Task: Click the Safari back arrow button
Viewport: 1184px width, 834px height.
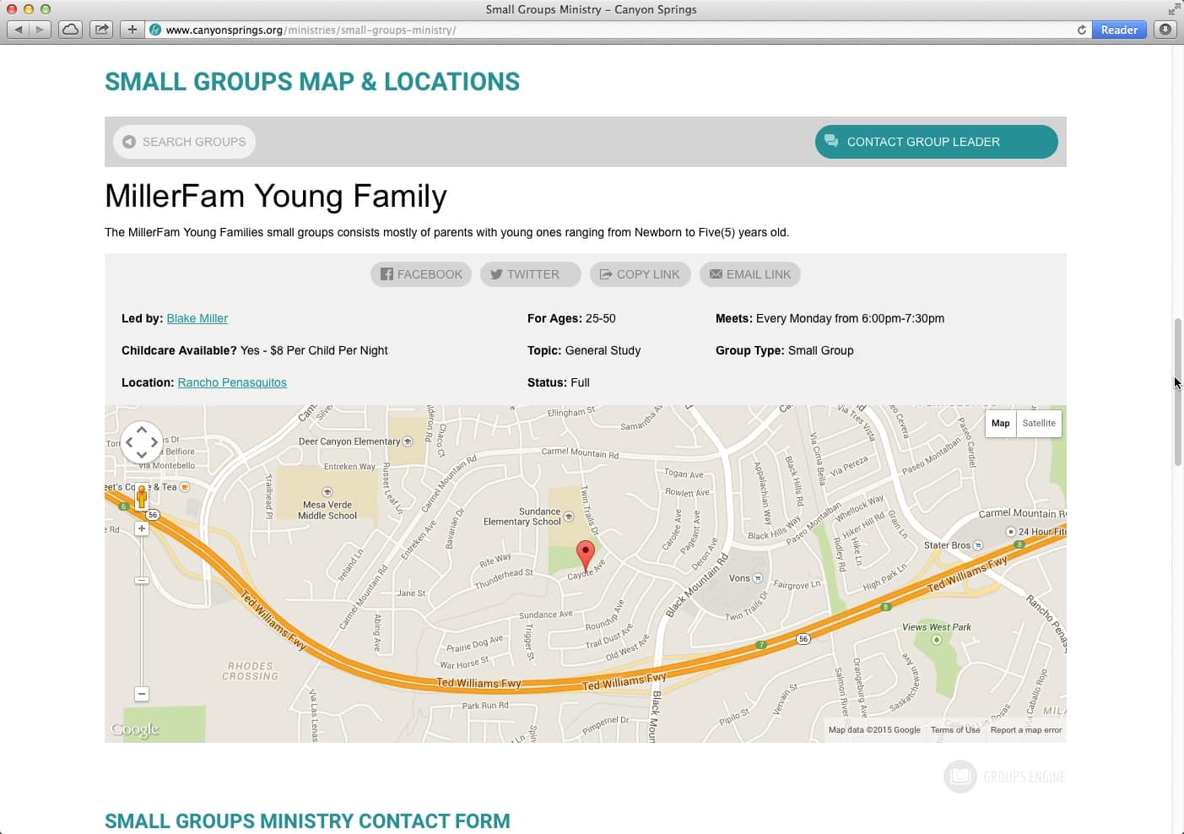Action: [18, 30]
